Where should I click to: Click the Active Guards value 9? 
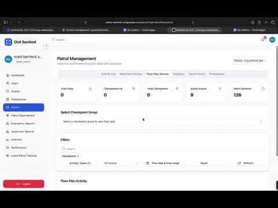[192, 95]
